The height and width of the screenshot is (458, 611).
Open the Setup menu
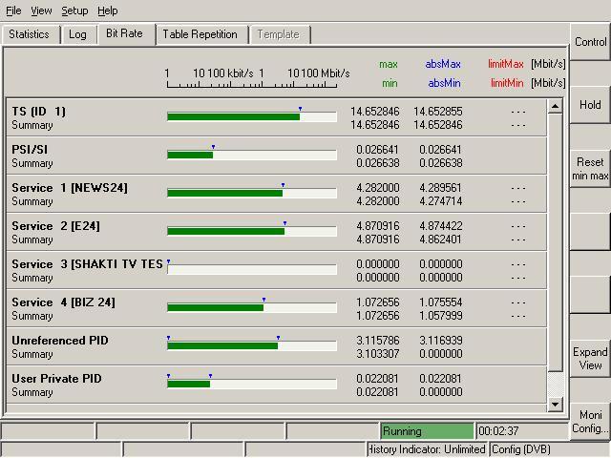point(74,10)
